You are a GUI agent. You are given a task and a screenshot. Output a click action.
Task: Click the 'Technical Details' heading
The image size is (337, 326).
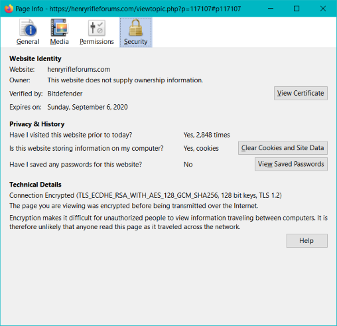[x=35, y=185]
